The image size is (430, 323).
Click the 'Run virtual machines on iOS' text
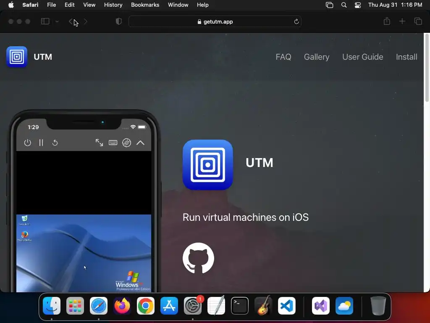click(x=245, y=217)
